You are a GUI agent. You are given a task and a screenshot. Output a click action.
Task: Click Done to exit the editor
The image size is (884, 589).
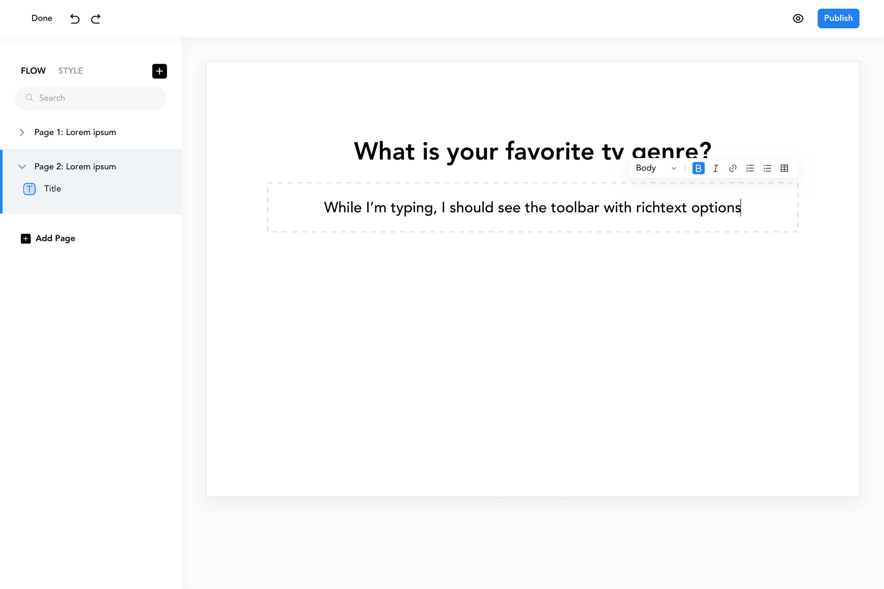tap(42, 18)
